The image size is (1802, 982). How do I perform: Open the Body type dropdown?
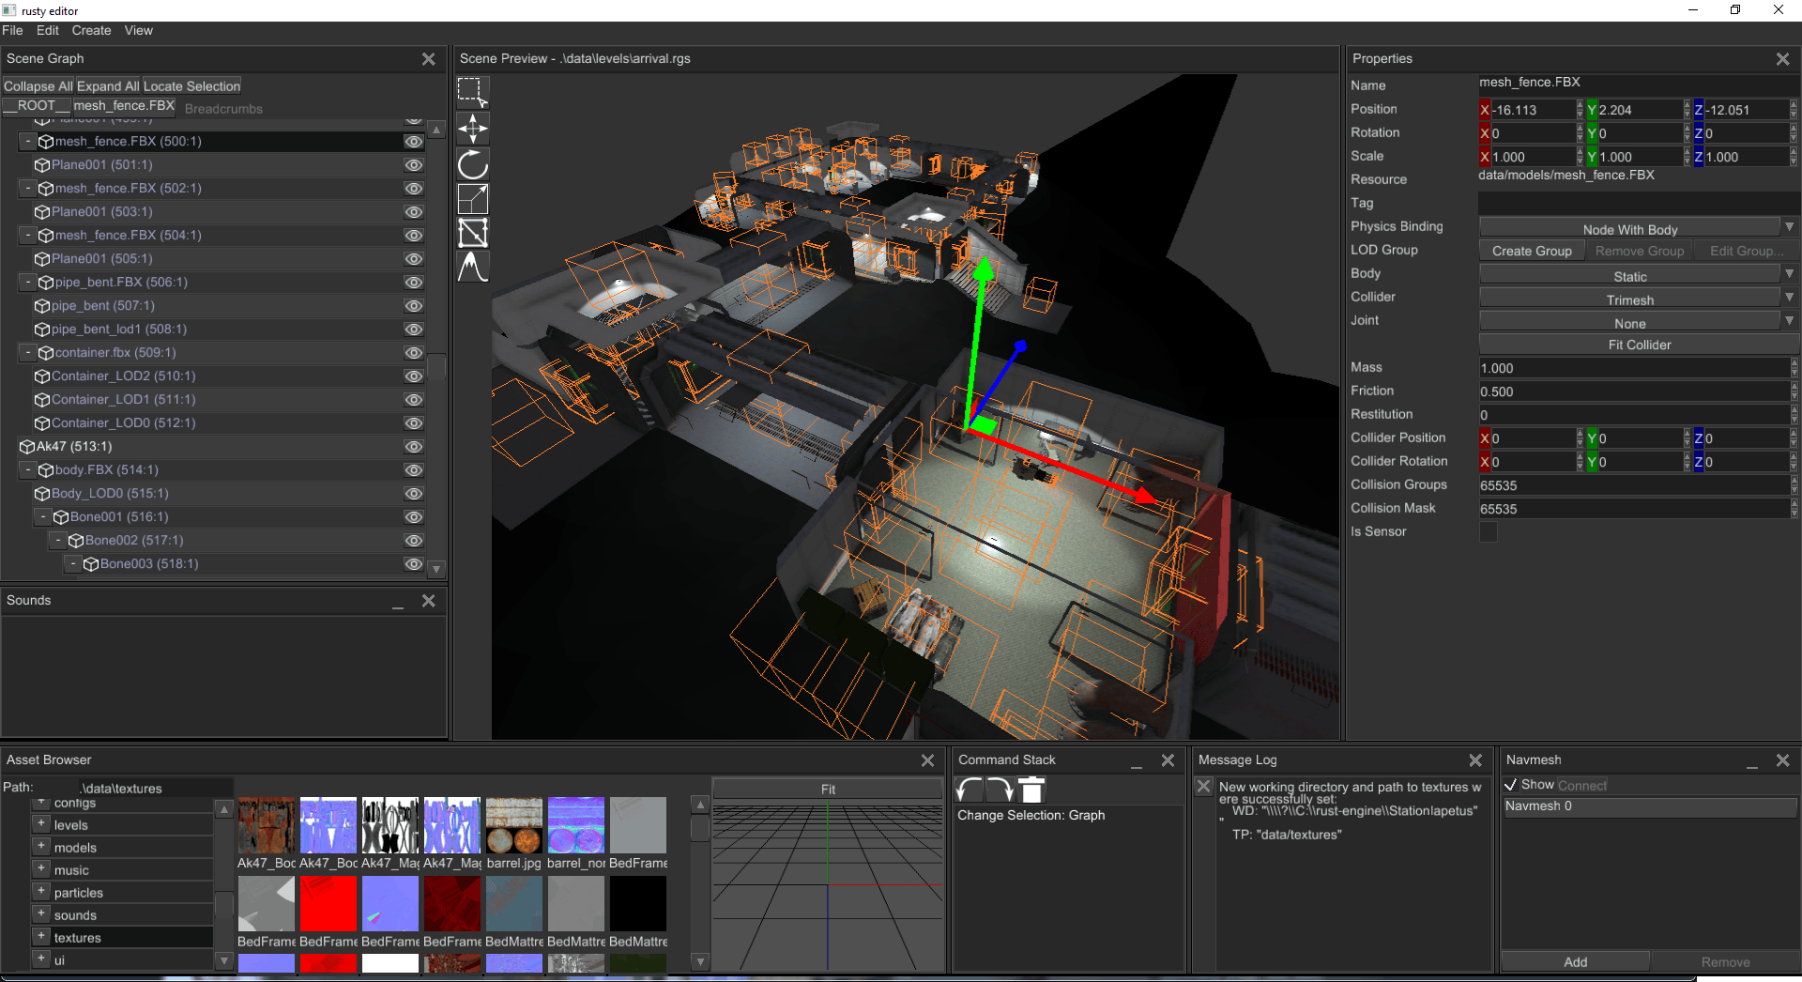tap(1638, 274)
